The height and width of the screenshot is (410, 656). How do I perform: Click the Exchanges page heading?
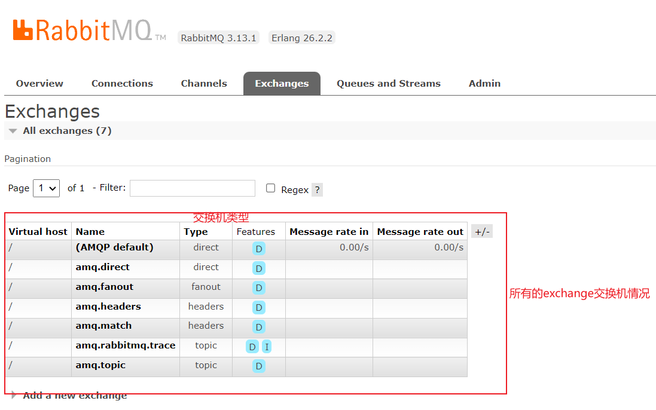[x=52, y=111]
